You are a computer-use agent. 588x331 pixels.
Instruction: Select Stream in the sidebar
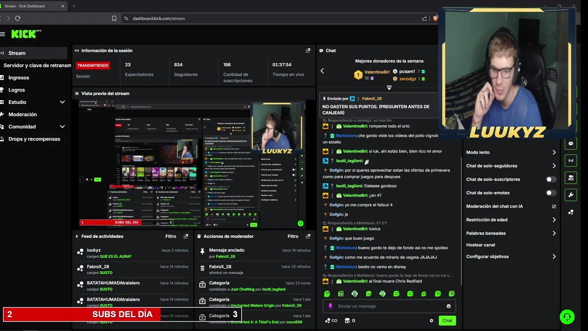tap(34, 53)
